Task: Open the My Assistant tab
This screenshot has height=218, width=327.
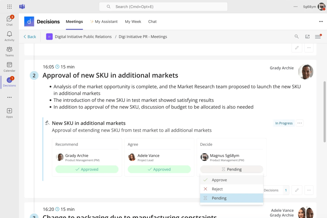Action: click(x=104, y=21)
